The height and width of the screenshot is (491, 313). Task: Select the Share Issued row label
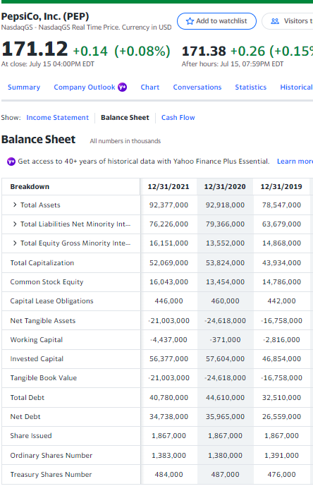[x=31, y=436]
